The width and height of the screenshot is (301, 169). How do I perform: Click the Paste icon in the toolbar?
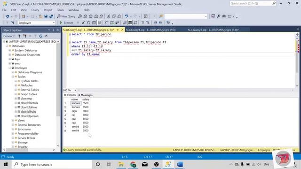coord(119,16)
